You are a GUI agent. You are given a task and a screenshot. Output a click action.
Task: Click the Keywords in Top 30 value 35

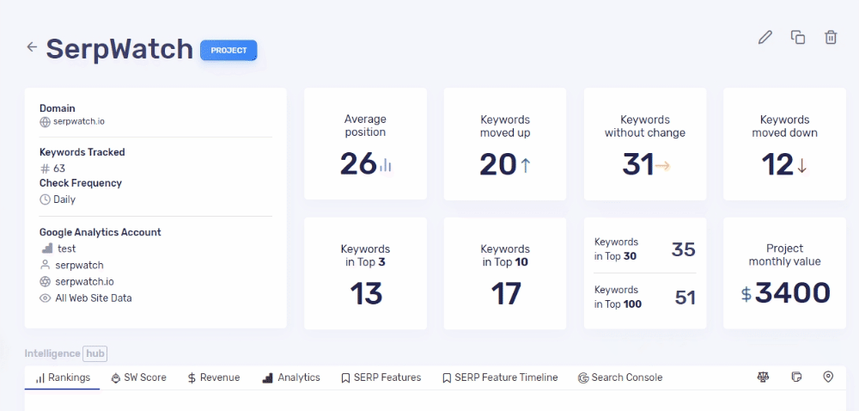tap(683, 249)
